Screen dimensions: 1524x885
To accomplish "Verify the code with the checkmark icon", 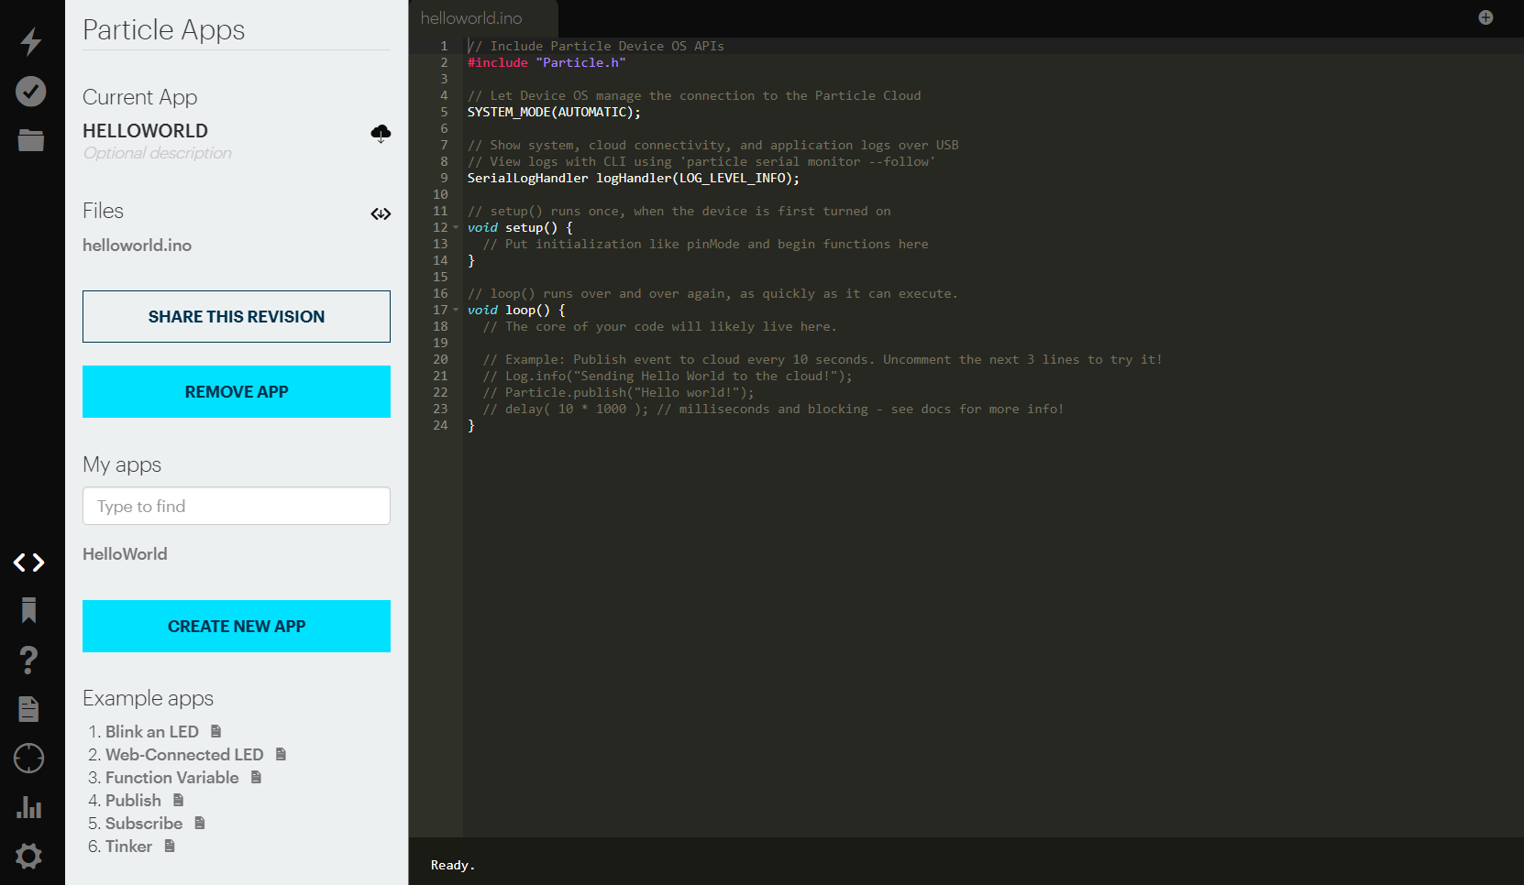I will (30, 92).
